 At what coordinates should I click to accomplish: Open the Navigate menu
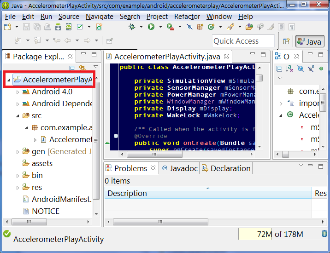point(100,17)
